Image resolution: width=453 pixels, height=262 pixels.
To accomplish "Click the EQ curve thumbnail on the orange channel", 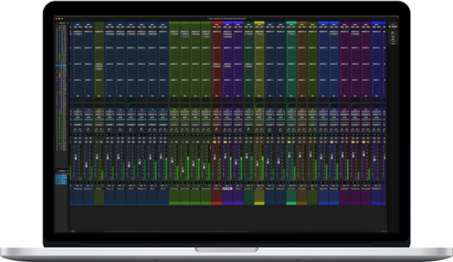I will click(x=302, y=105).
